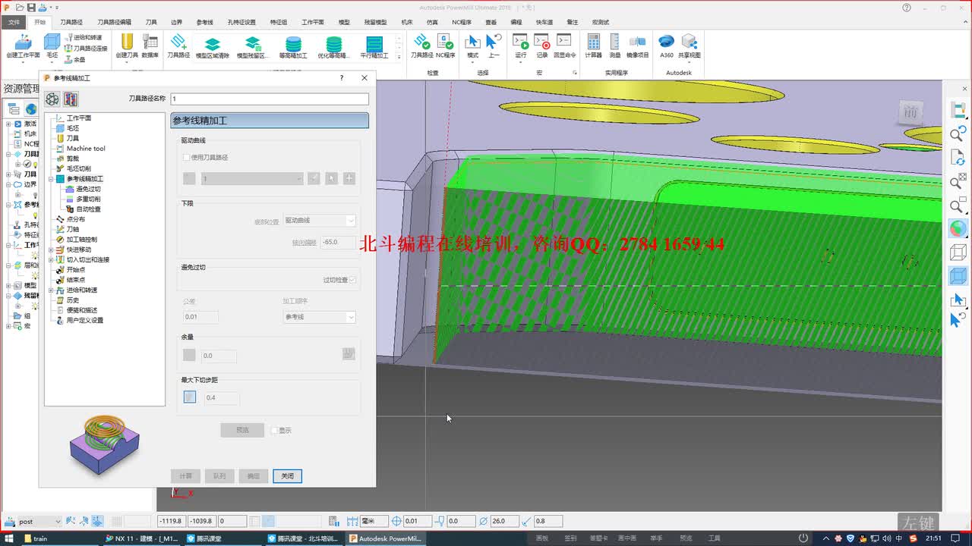This screenshot has height=546, width=972.
Task: Toggle 使用刀具路径 checkbox
Action: coord(187,157)
